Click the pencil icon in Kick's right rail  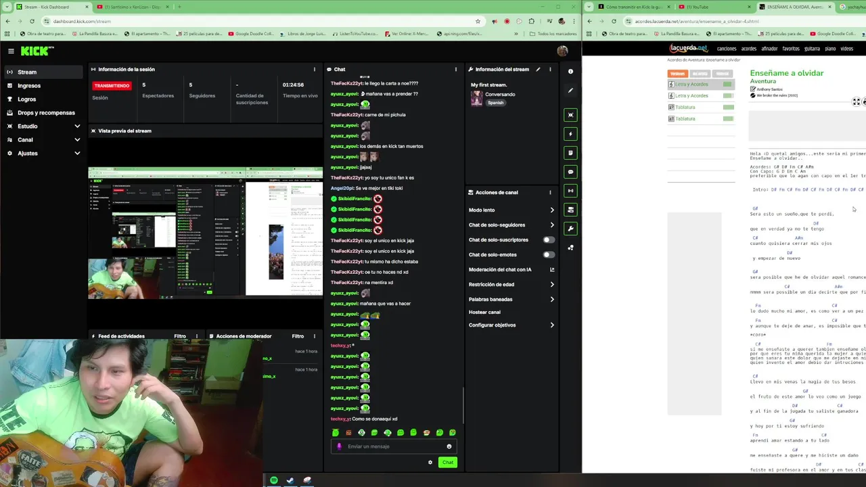click(x=570, y=90)
